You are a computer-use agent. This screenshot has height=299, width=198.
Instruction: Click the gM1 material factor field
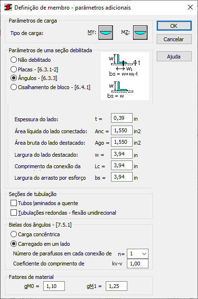click(116, 286)
